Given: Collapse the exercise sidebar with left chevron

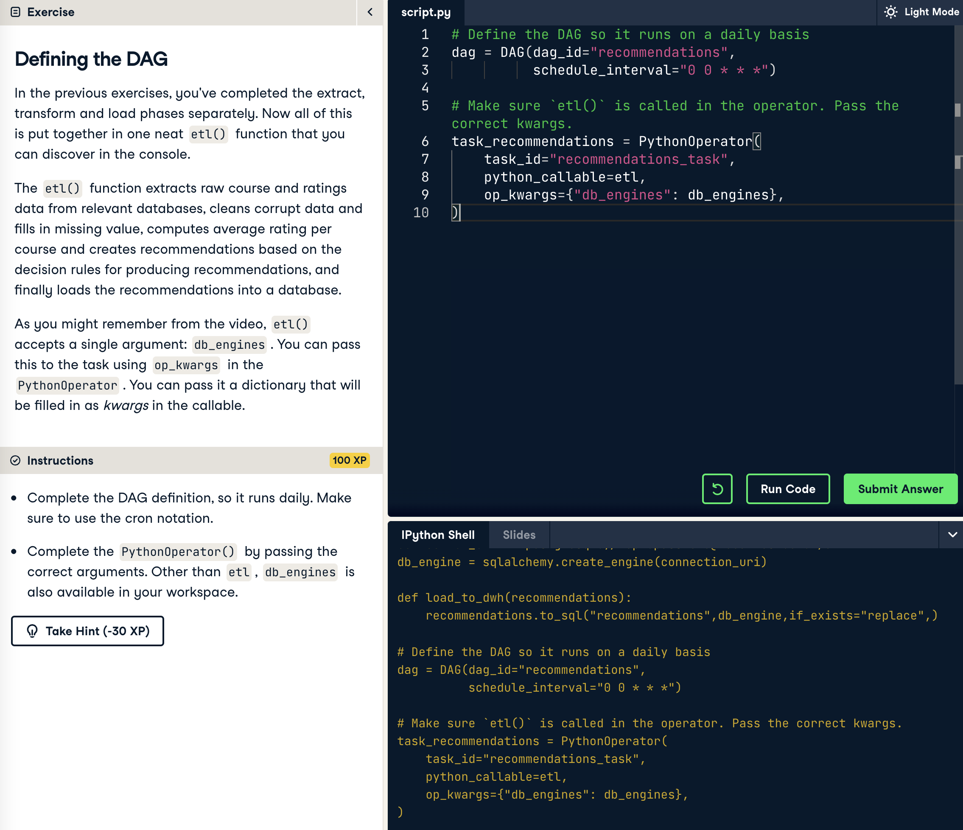Looking at the screenshot, I should [370, 12].
